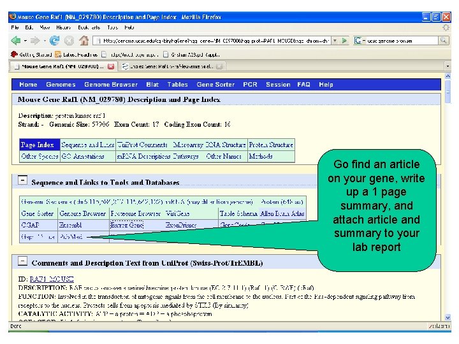The height and width of the screenshot is (344, 459).
Task: Click the RAF1_MOUSE UniProt ID link
Action: 52,279
